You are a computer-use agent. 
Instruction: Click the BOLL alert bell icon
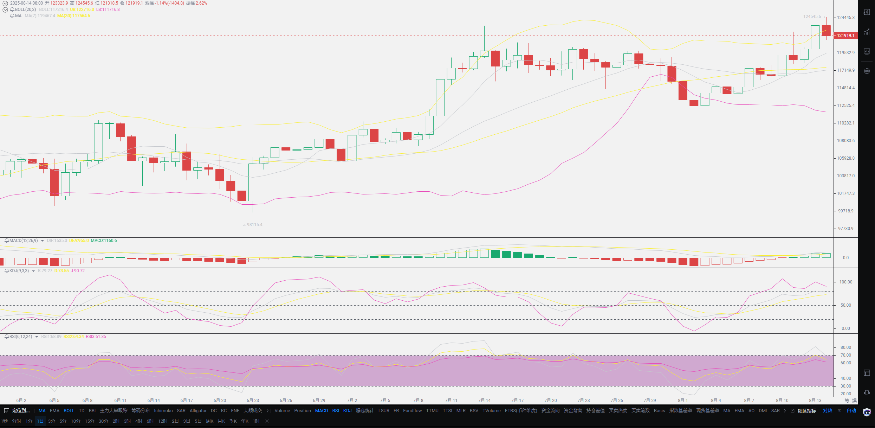(x=12, y=9)
